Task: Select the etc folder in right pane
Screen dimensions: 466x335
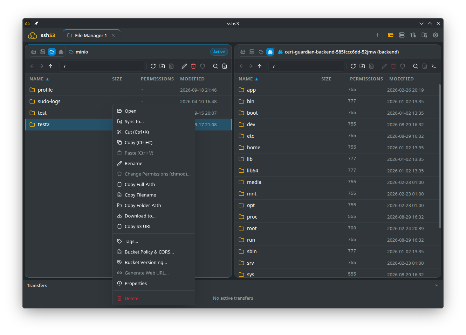Action: point(336,136)
